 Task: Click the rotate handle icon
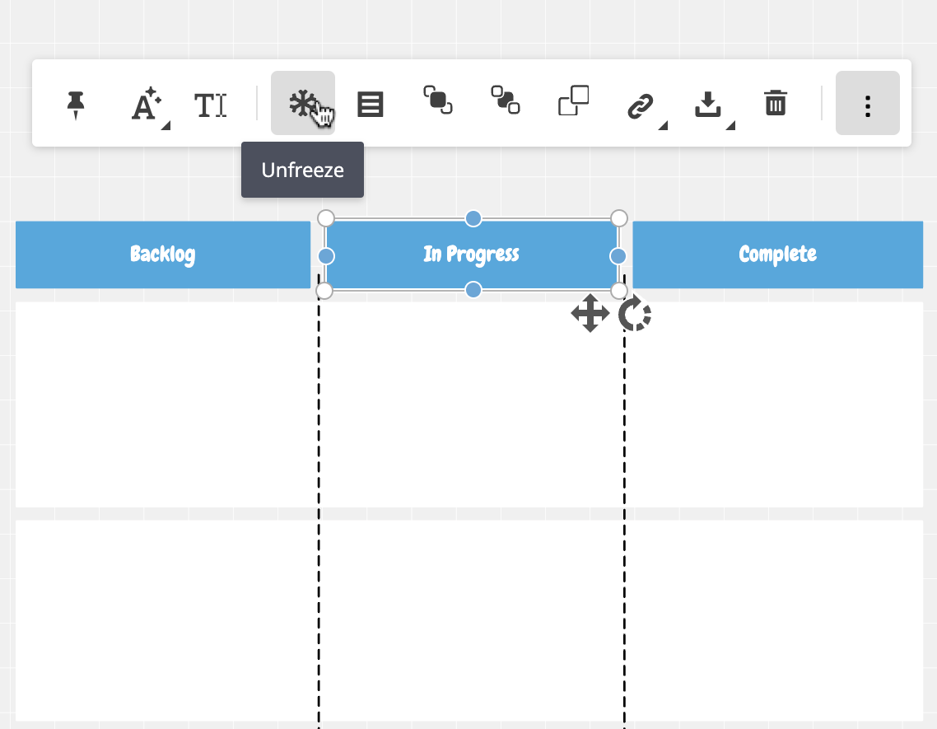click(x=635, y=313)
